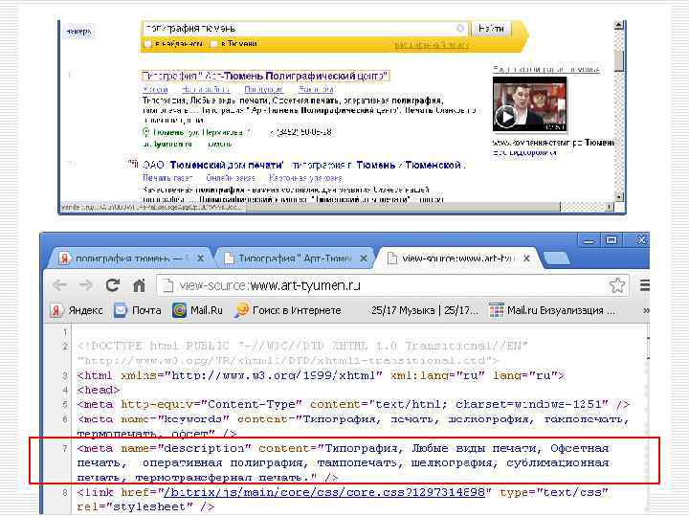Open the Печать газет sublink
Screen dimensions: 689x517
click(x=167, y=178)
